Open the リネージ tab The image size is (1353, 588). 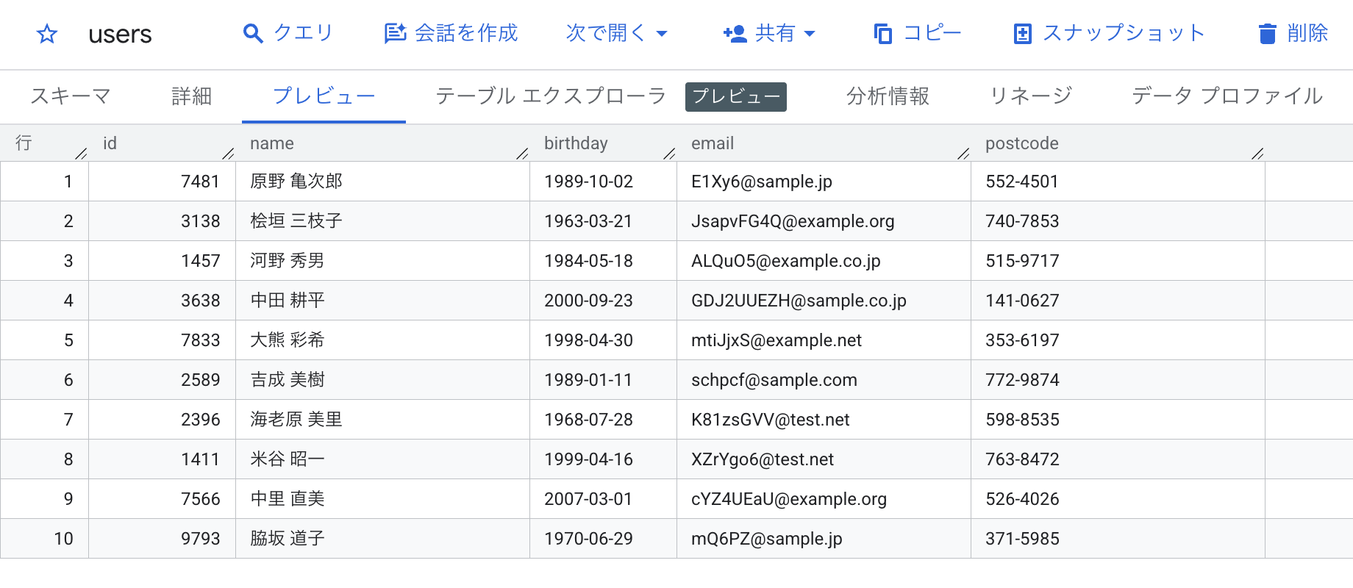point(1031,96)
